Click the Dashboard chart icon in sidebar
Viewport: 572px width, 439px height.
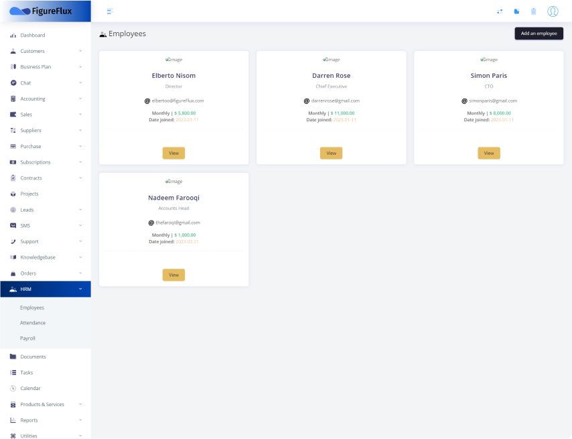[13, 35]
